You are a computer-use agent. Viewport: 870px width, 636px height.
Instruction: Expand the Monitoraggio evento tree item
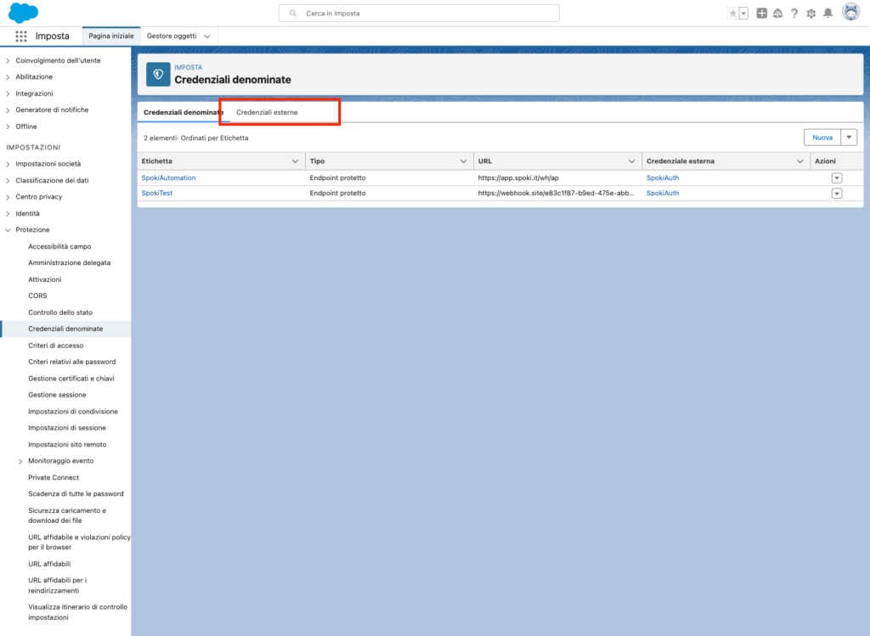point(20,461)
